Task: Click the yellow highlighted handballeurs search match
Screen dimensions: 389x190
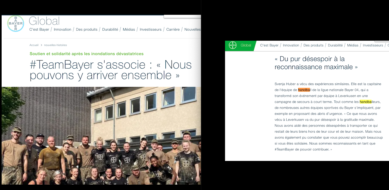Action: (365, 102)
